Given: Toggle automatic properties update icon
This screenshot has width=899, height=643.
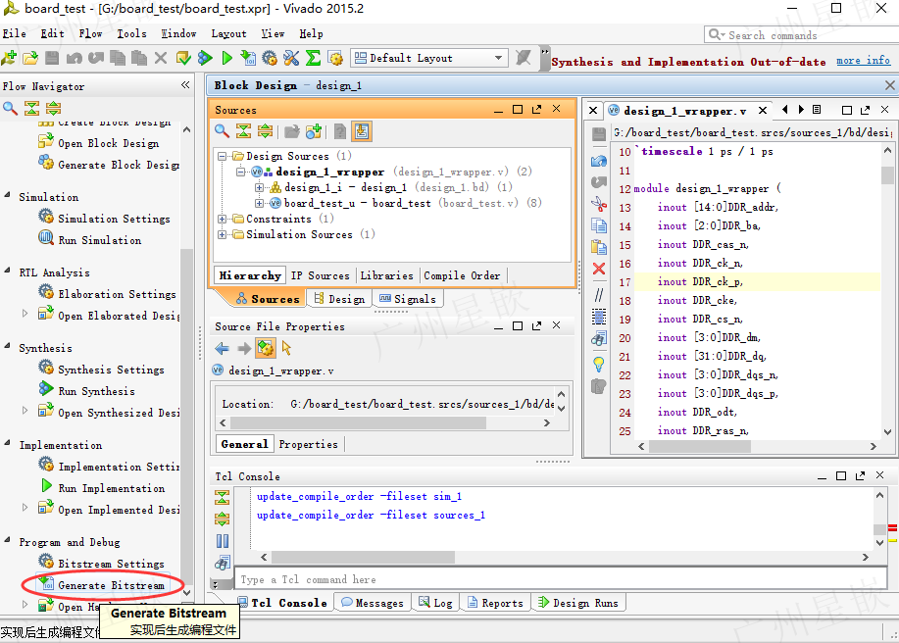Looking at the screenshot, I should click(266, 348).
